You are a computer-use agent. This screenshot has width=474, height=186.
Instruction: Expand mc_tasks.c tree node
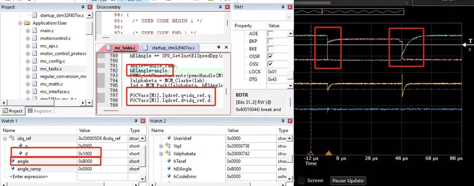coord(28,69)
